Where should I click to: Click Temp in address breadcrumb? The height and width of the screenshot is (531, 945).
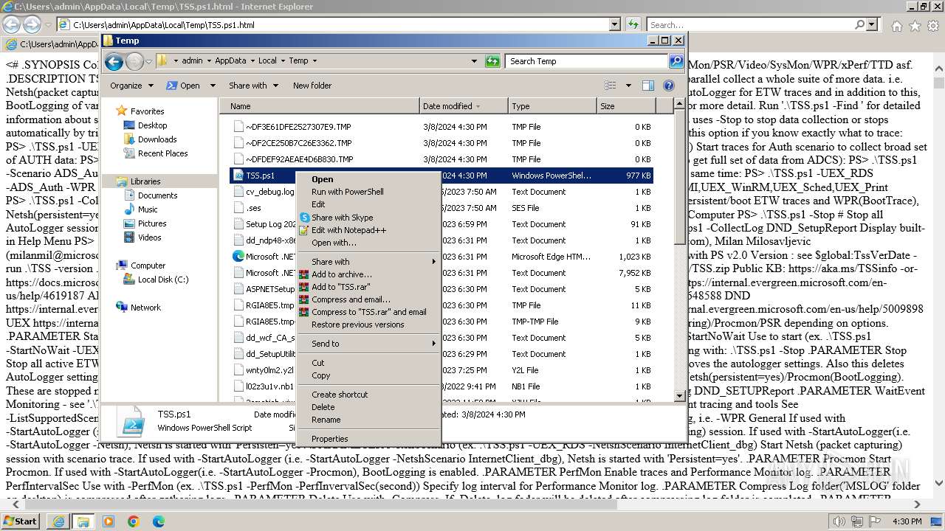(298, 61)
